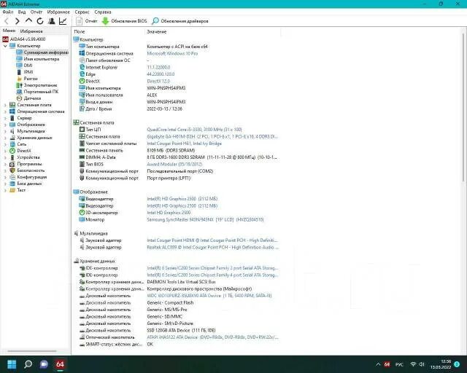The height and width of the screenshot is (373, 467).
Task: Click the AIDA64 taskbar app icon
Action: (60, 364)
